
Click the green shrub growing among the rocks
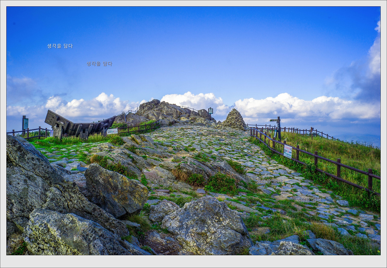pyautogui.click(x=222, y=183)
